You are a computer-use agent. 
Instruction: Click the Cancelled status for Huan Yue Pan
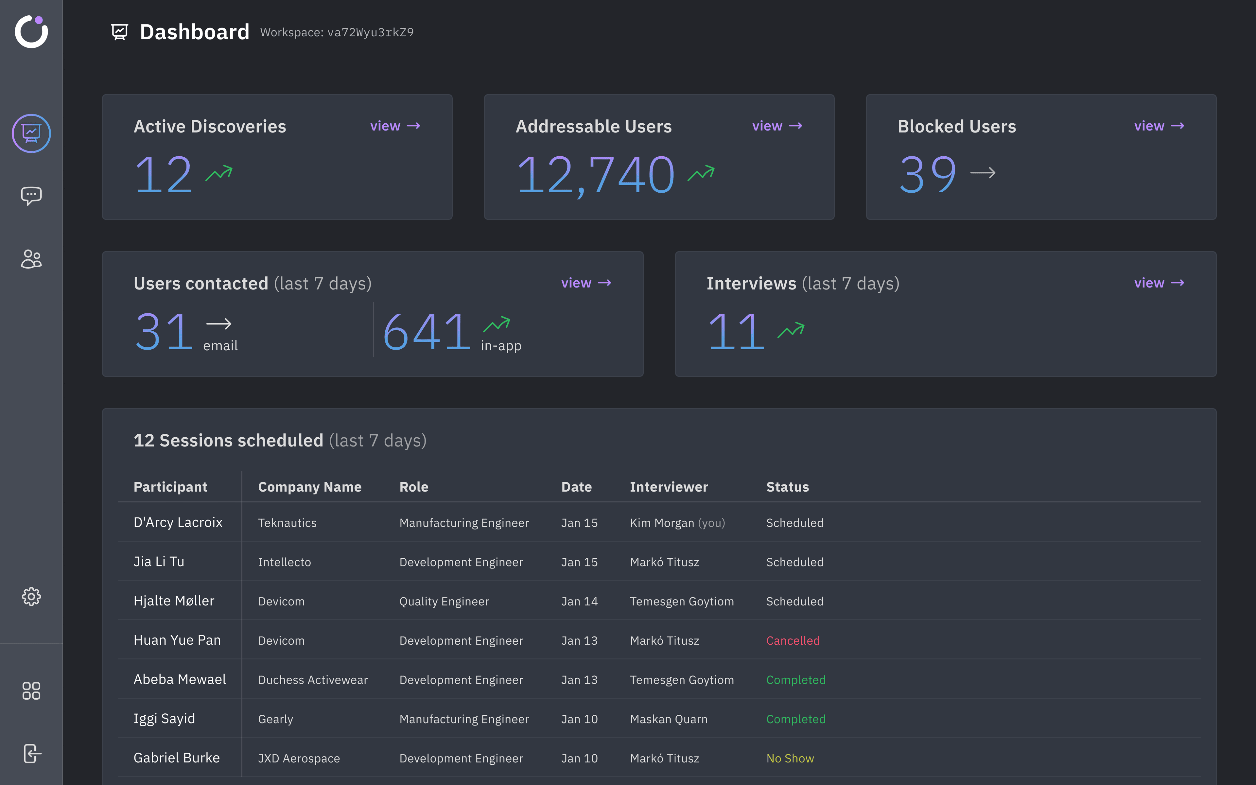pyautogui.click(x=793, y=640)
